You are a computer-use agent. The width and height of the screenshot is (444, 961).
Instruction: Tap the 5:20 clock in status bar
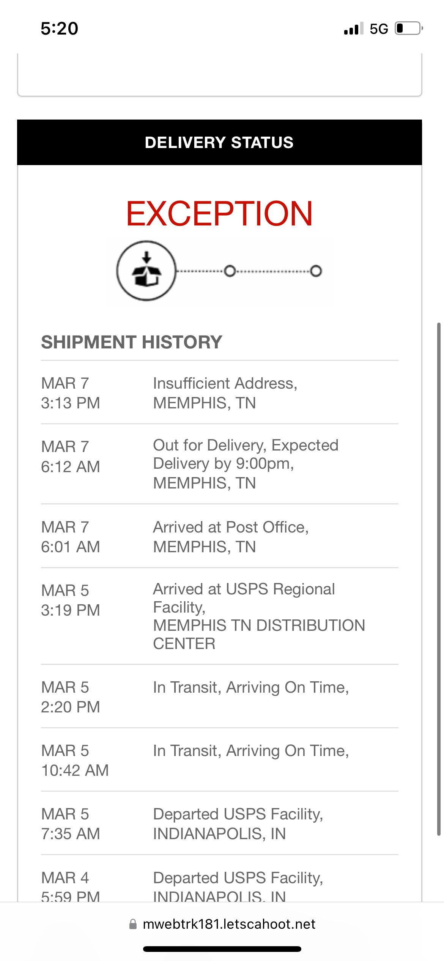point(60,29)
